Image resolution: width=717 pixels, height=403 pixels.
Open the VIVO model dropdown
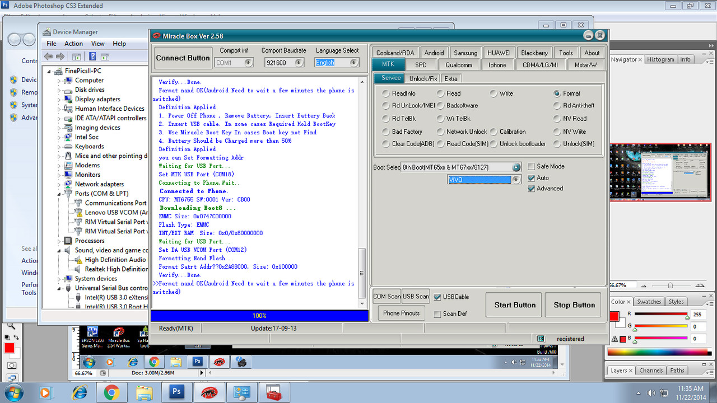[x=515, y=180]
